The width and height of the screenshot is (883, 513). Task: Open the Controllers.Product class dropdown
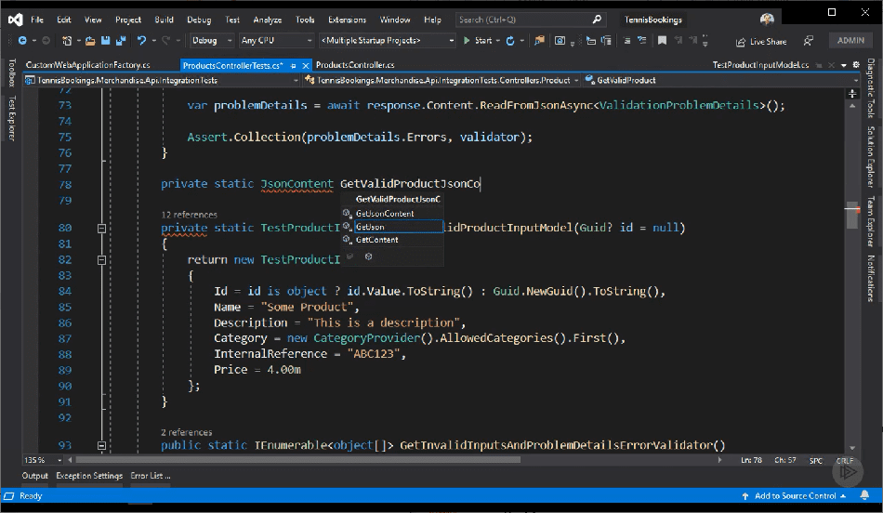[441, 81]
